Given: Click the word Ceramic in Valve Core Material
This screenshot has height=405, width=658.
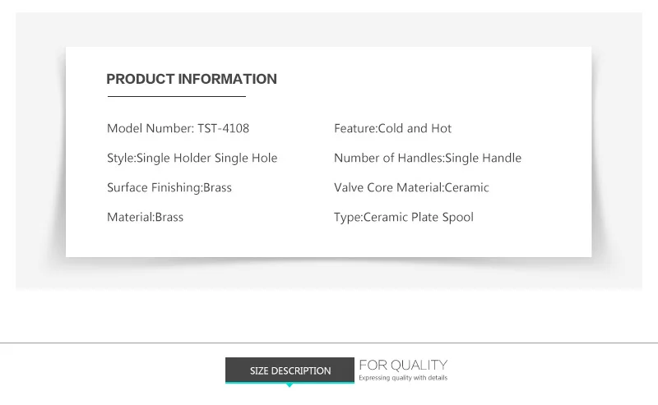Looking at the screenshot, I should pyautogui.click(x=466, y=187).
